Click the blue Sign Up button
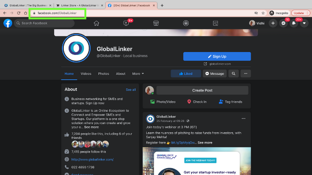The height and width of the screenshot is (175, 312). (217, 56)
